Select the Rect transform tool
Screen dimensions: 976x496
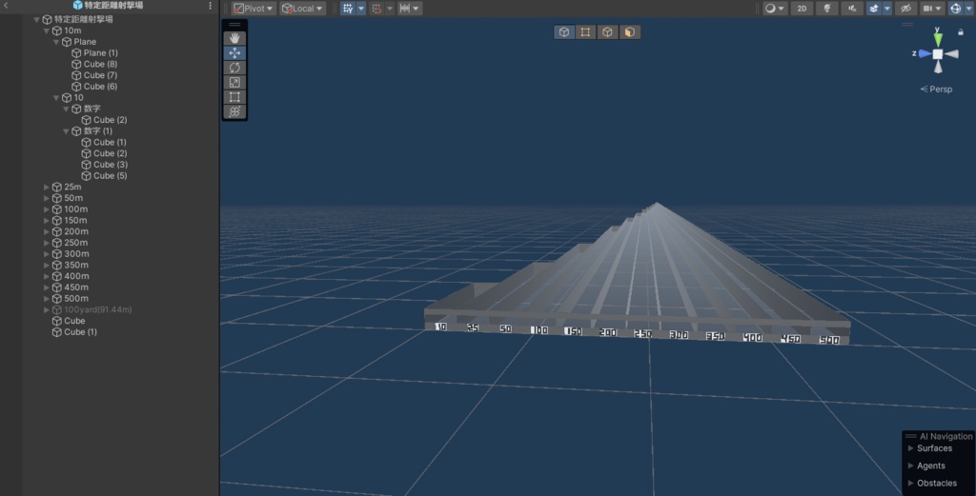click(x=234, y=97)
